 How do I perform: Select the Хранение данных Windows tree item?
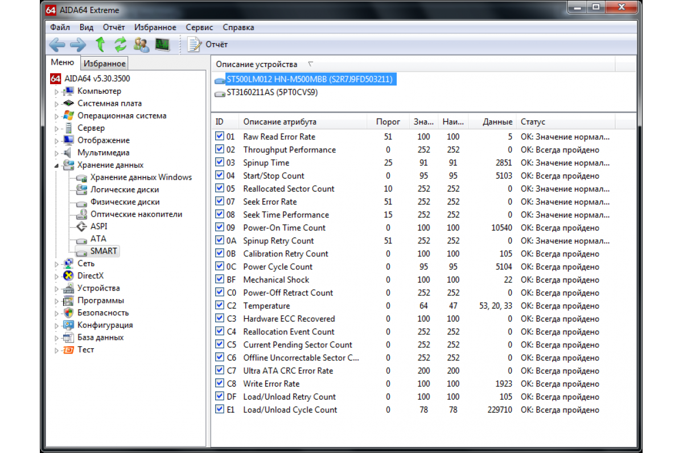coord(141,177)
